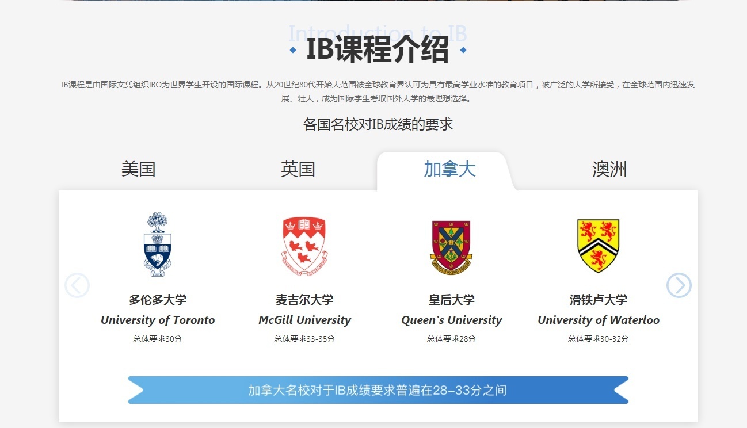The height and width of the screenshot is (428, 747).
Task: Select the 加拿大 tab
Action: tap(449, 169)
